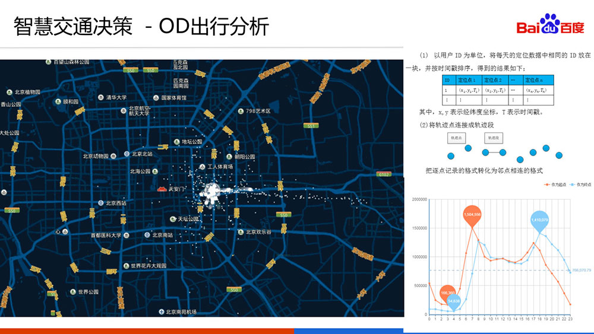
Task: Click the 颐和园 marker icon
Action: pos(58,102)
